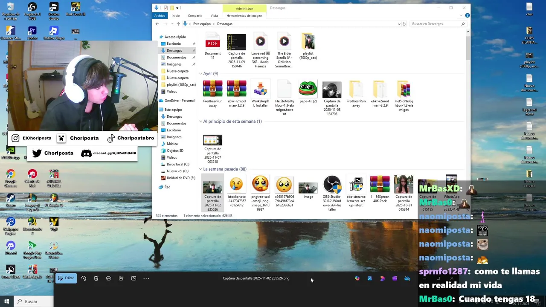Delete the image with trash icon
This screenshot has width=546, height=307.
point(96,278)
